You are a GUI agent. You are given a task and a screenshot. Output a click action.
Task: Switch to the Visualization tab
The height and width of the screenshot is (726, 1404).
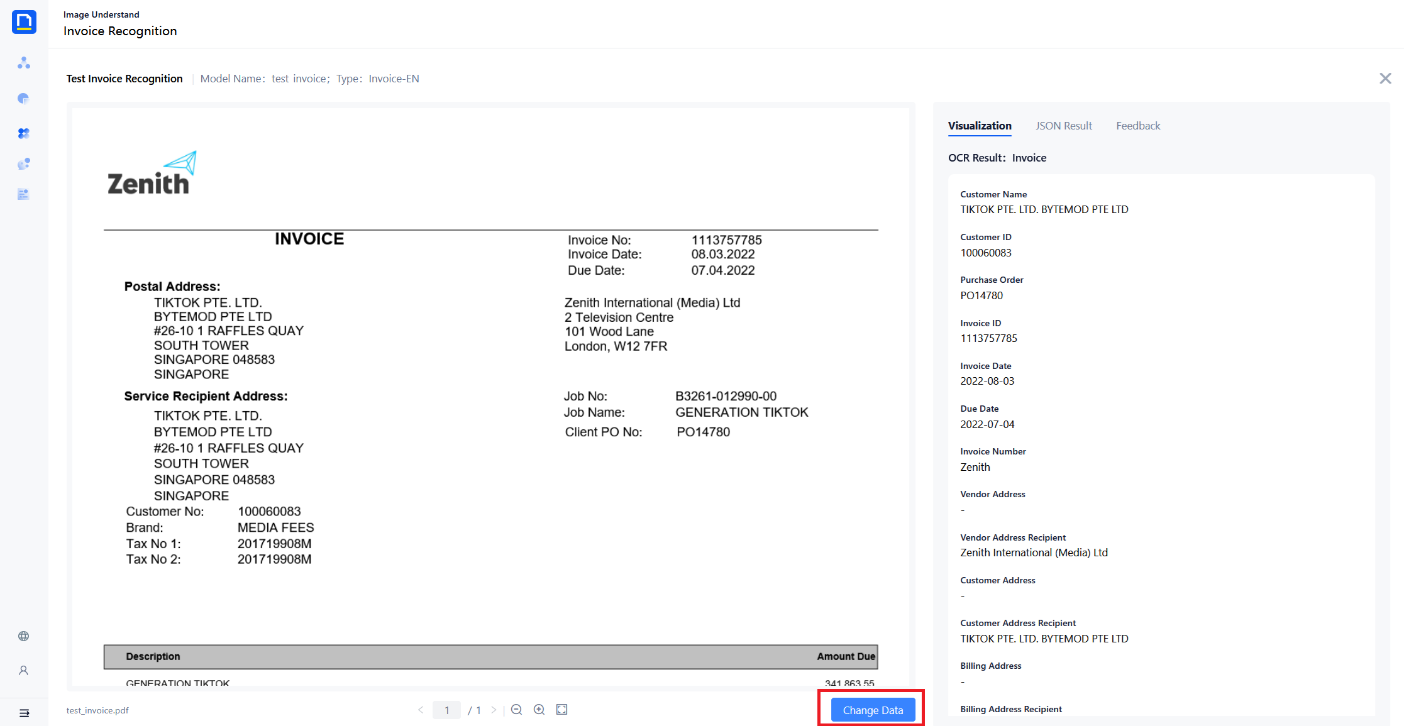[x=980, y=126]
